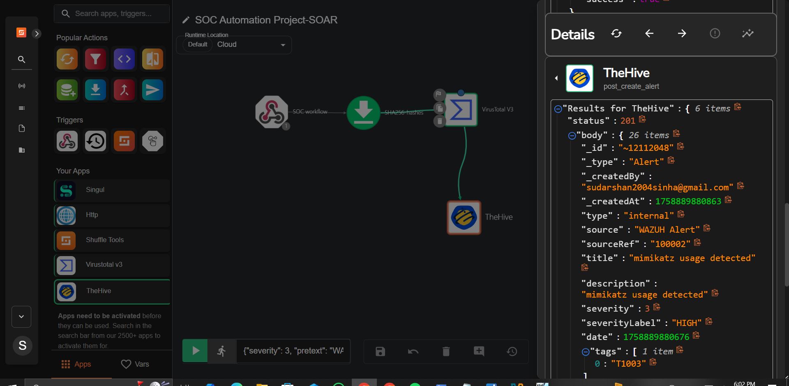Click the running-person executions icon

222,351
